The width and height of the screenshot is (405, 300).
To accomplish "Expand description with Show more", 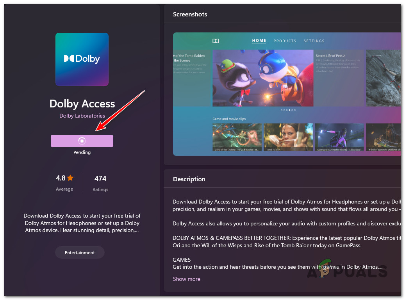I will point(186,279).
